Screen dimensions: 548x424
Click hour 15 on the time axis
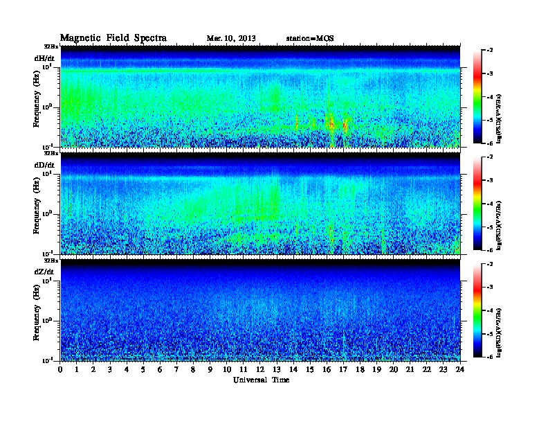310,370
